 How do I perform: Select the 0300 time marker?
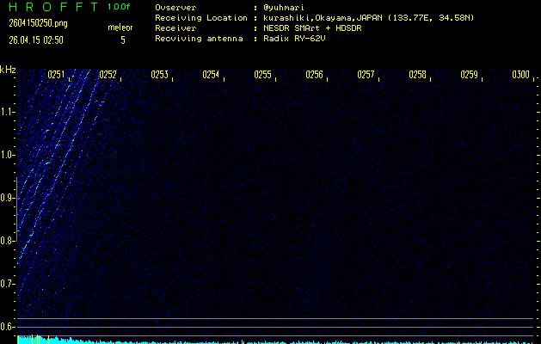(x=521, y=75)
